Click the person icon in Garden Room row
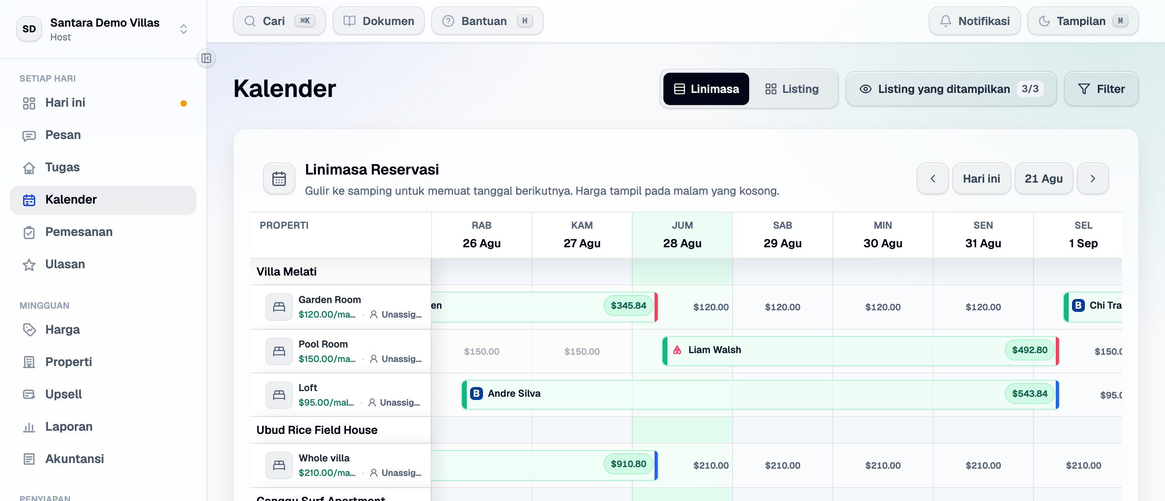 click(x=373, y=314)
